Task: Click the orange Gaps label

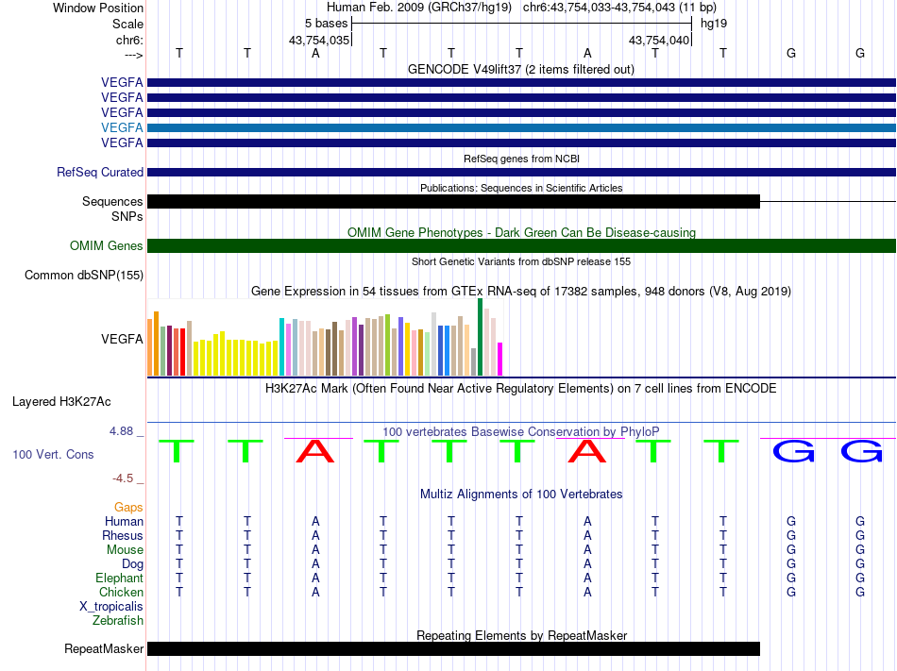Action: pos(128,507)
